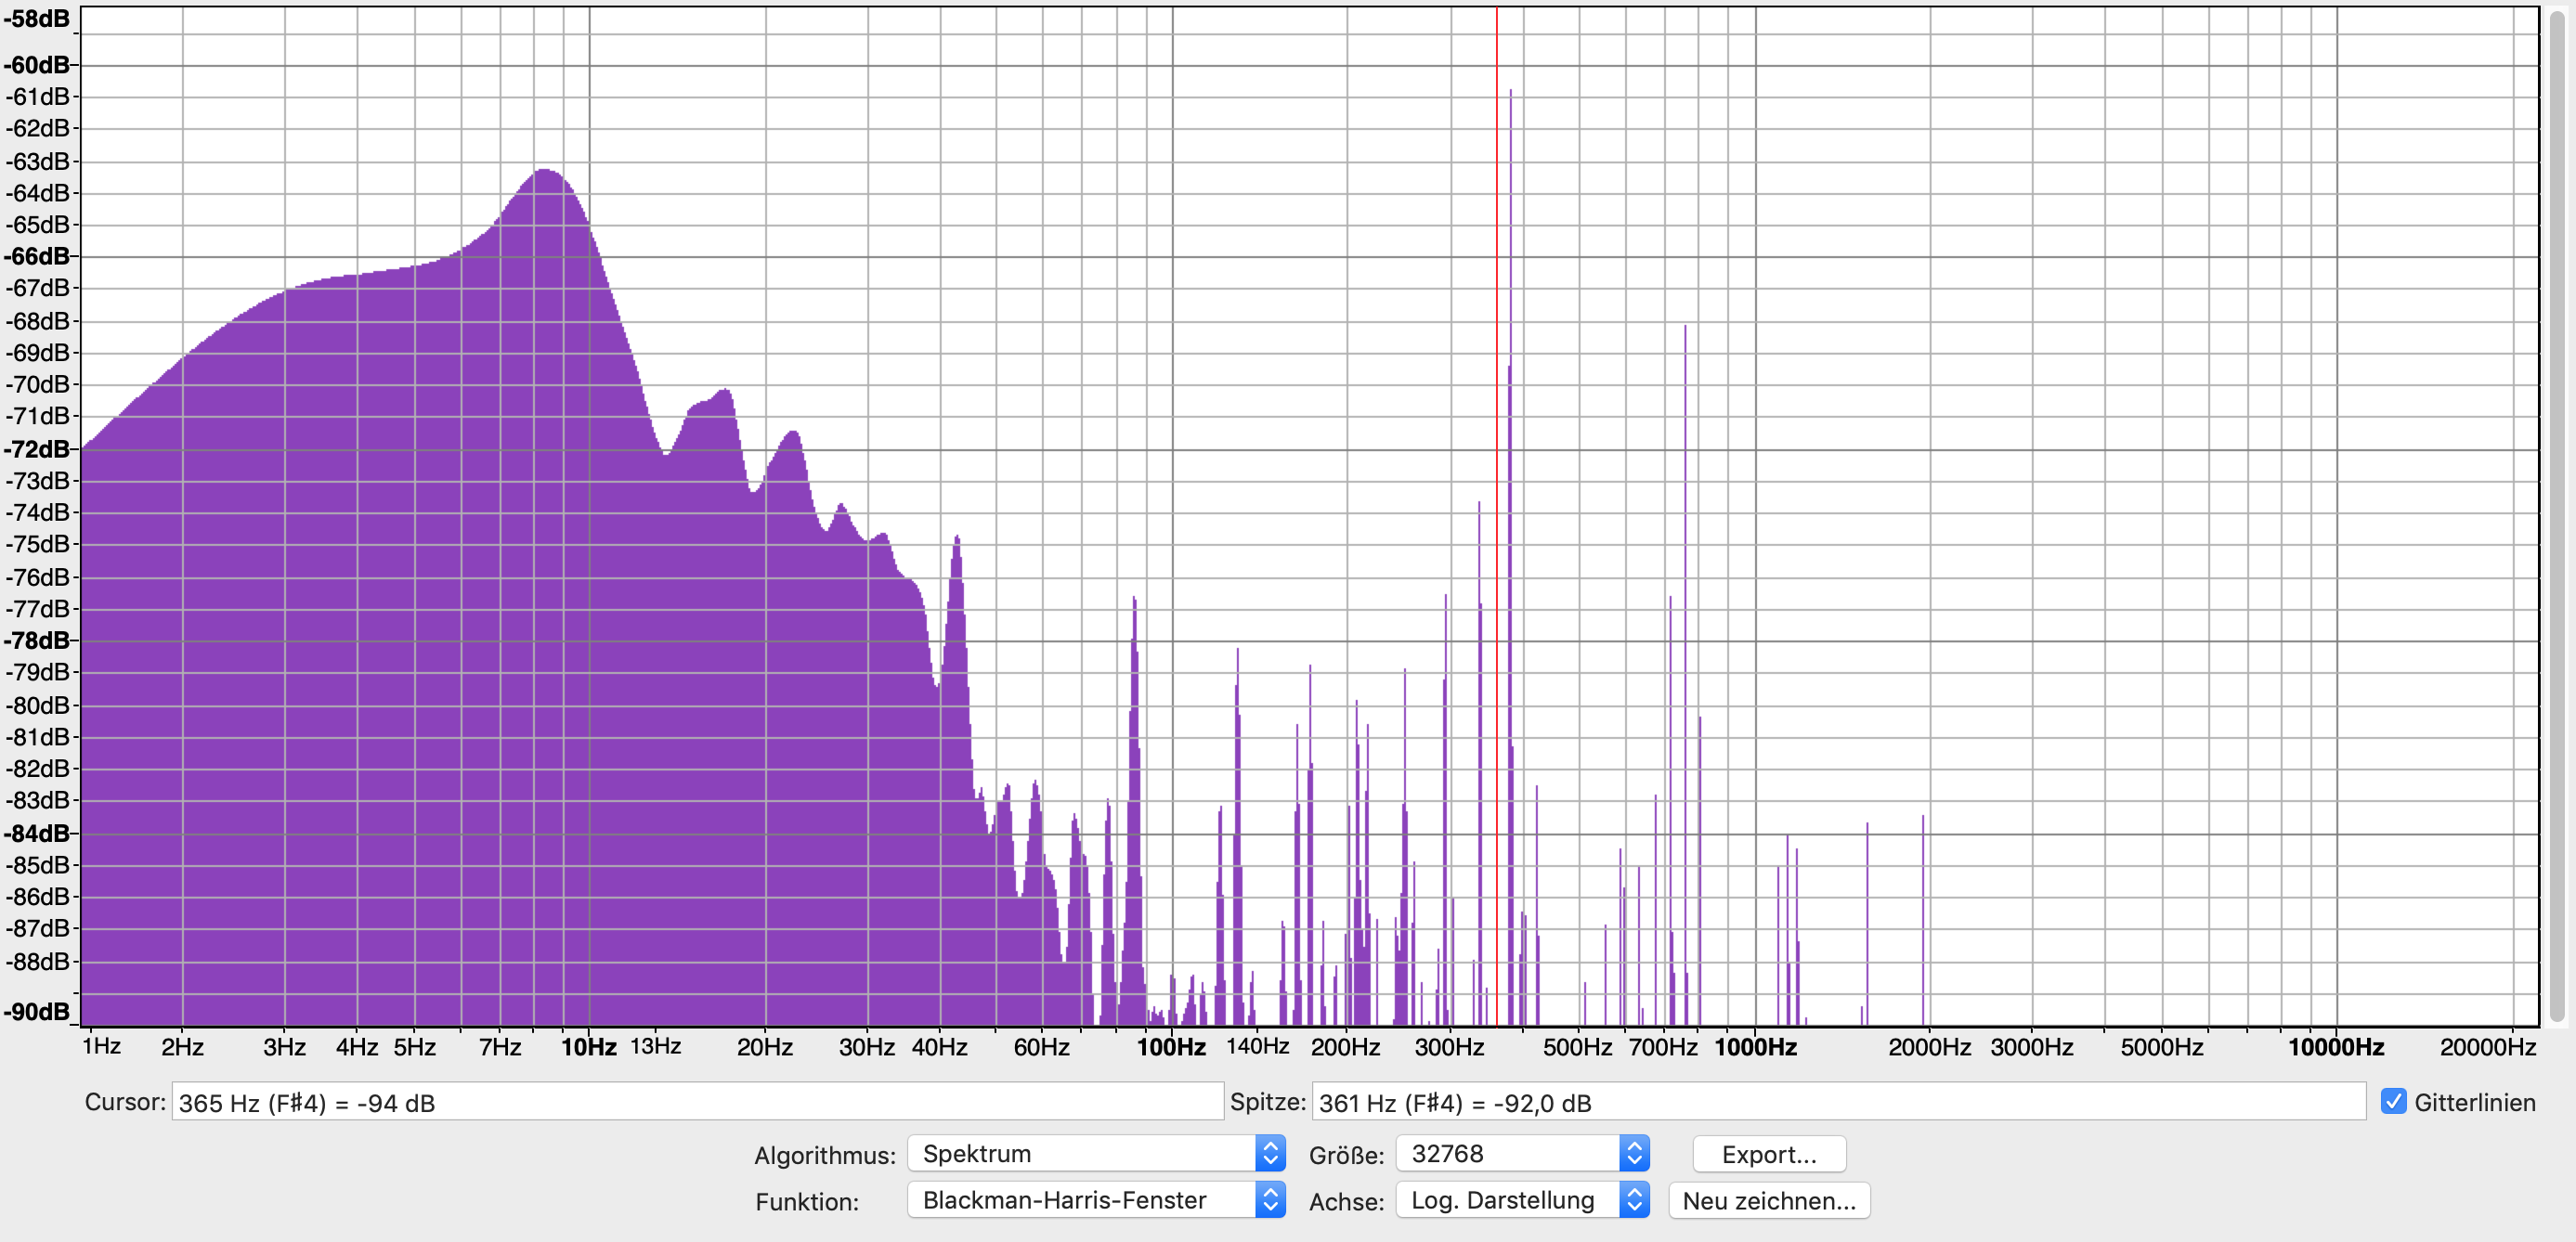
Task: Click the '500Hz' axis label
Action: (1577, 1047)
